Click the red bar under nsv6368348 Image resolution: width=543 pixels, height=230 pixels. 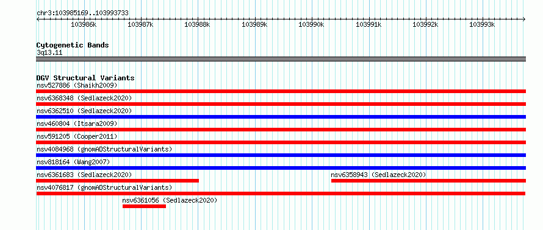tap(281, 104)
